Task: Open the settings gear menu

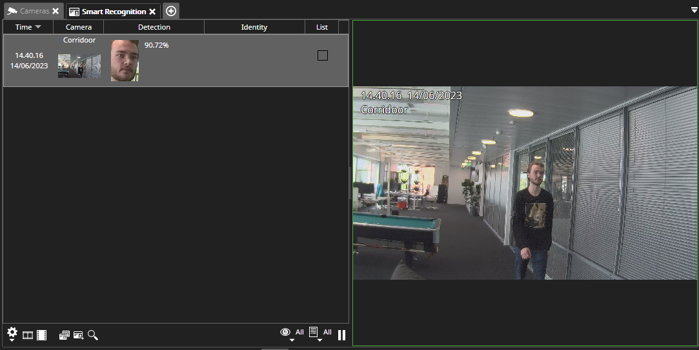Action: pos(12,333)
